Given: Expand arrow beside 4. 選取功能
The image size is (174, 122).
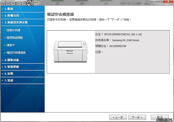Looking at the screenshot, I should click(x=2, y=60).
